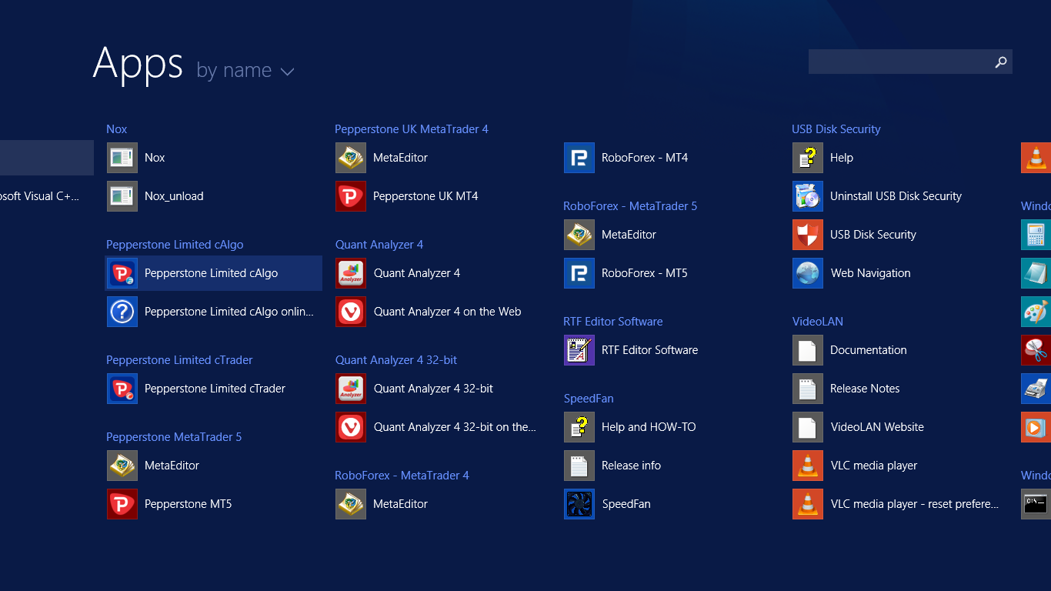
Task: Open MetaEditor under RoboForex - MetaTrader 5
Action: point(670,235)
